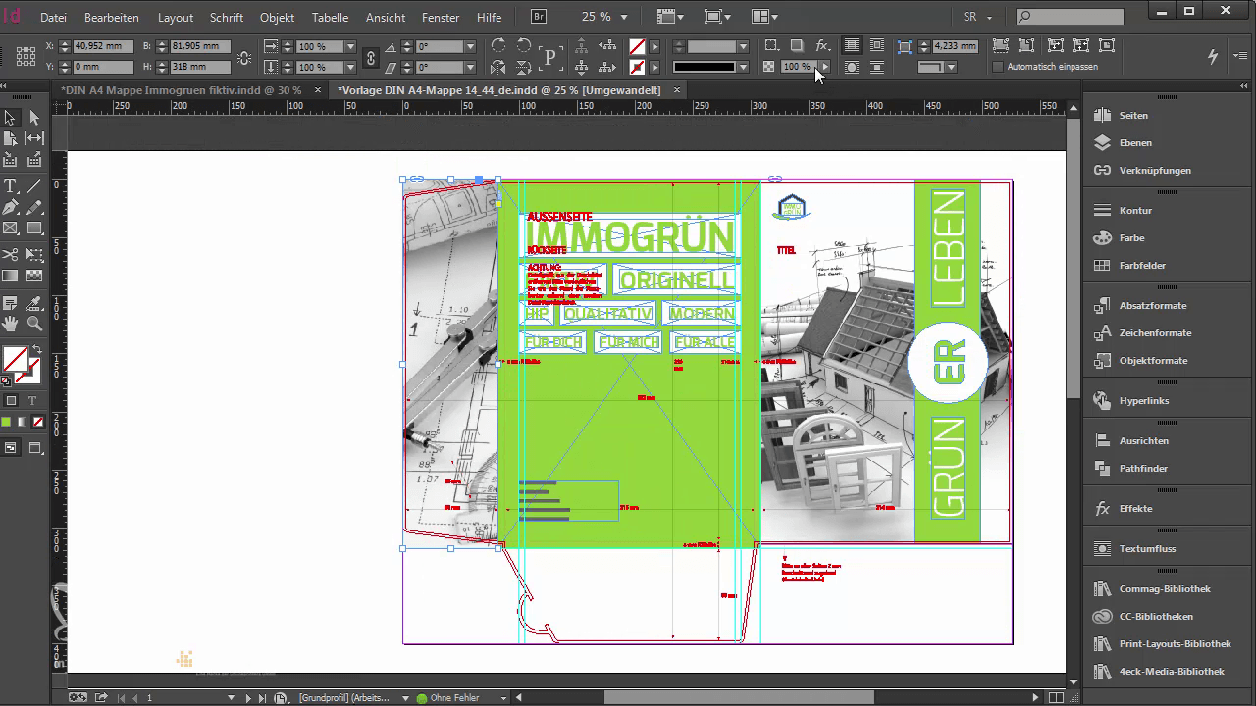Enable no text wrap option

(851, 46)
